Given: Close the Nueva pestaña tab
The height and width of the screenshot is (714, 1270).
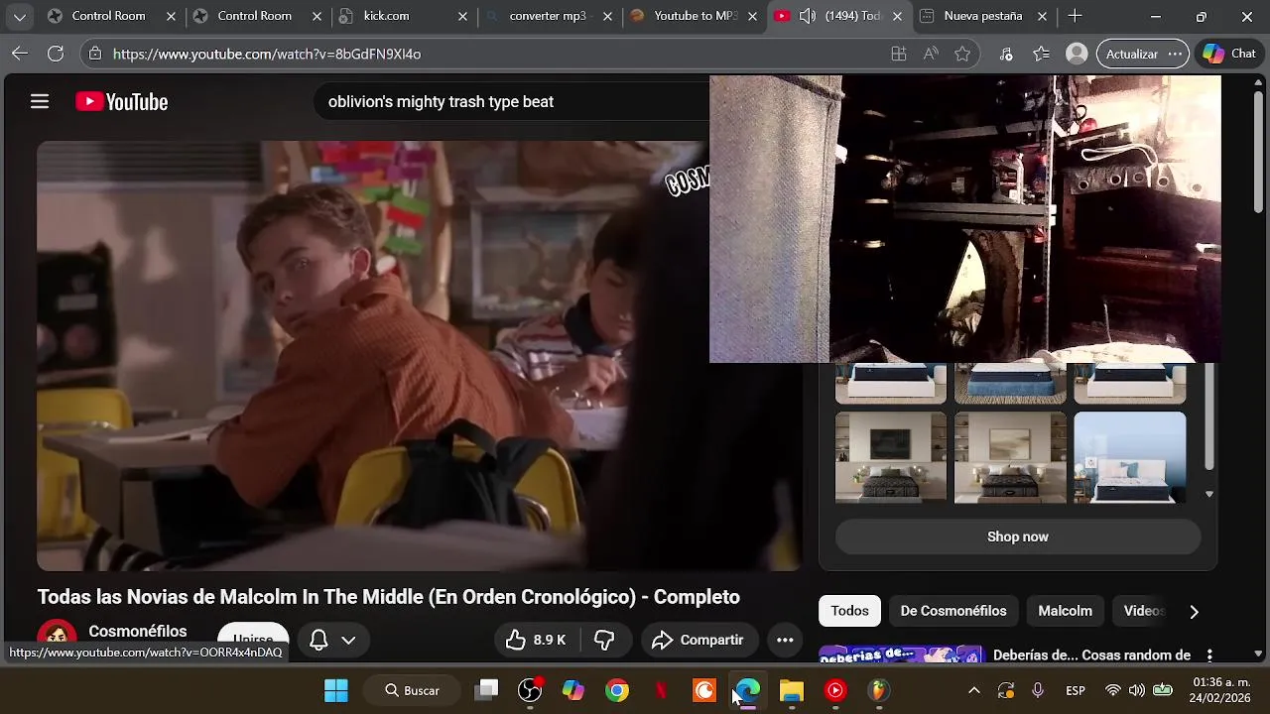Looking at the screenshot, I should coord(1043,17).
